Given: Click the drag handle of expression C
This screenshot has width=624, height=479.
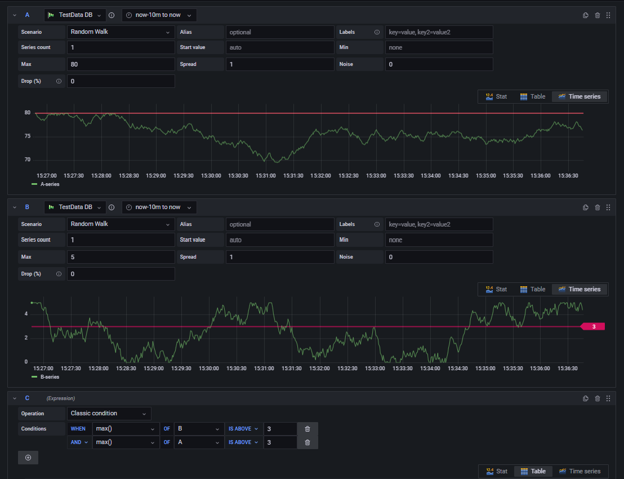Looking at the screenshot, I should tap(608, 398).
